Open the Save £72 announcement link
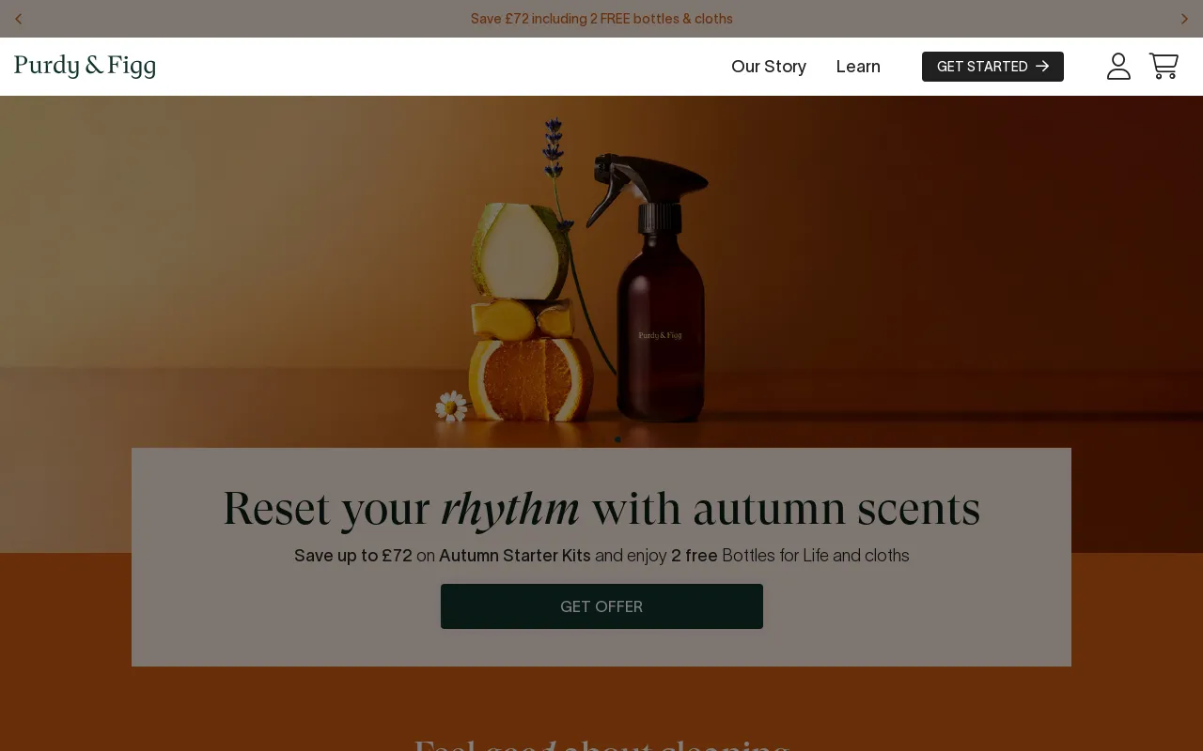This screenshot has width=1203, height=751. click(x=601, y=19)
